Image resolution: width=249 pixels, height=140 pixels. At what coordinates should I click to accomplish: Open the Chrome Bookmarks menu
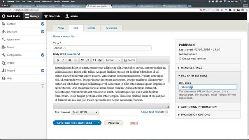click(47, 2)
